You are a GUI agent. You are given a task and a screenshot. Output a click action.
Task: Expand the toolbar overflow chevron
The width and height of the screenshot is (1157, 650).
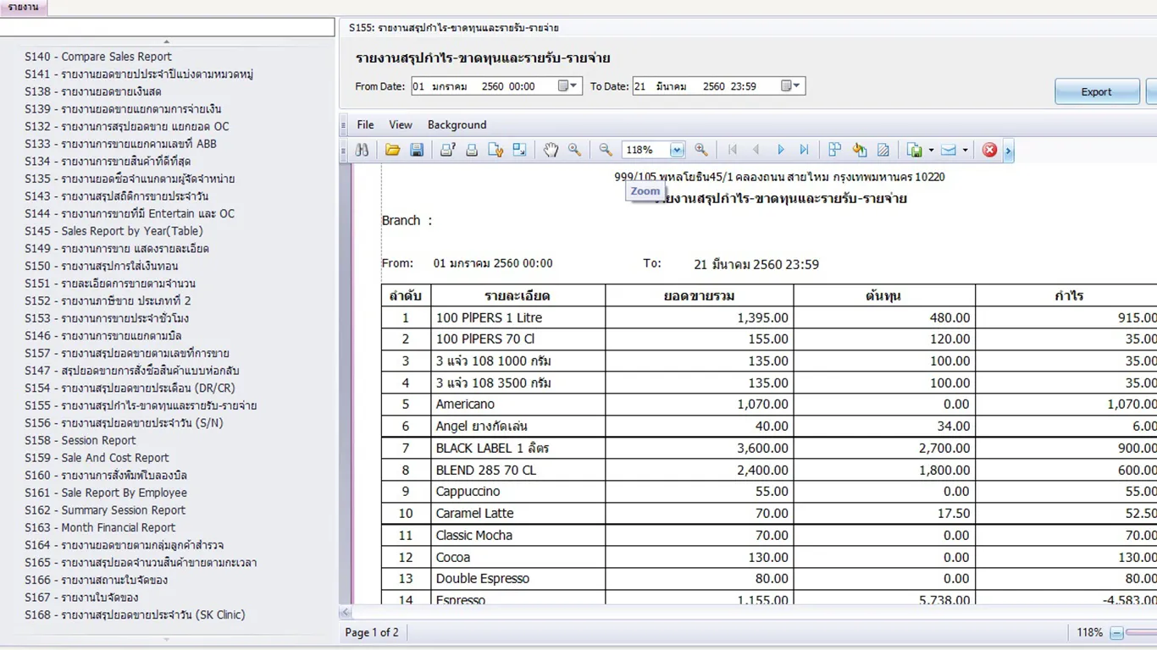[x=1008, y=151]
